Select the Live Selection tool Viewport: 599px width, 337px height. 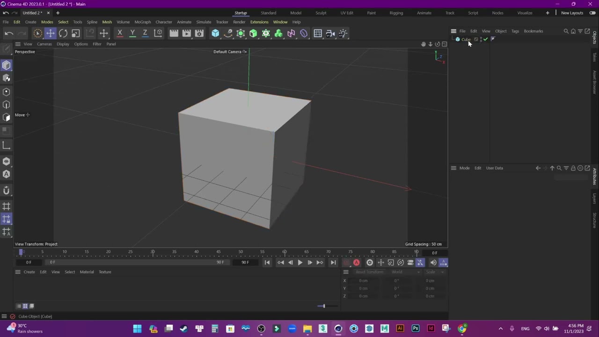click(38, 33)
